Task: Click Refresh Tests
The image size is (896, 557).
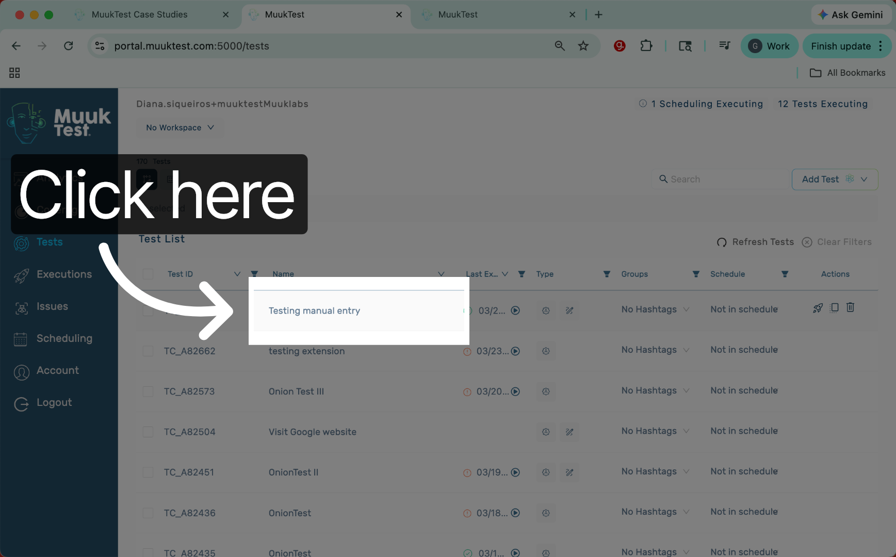Action: coord(755,242)
